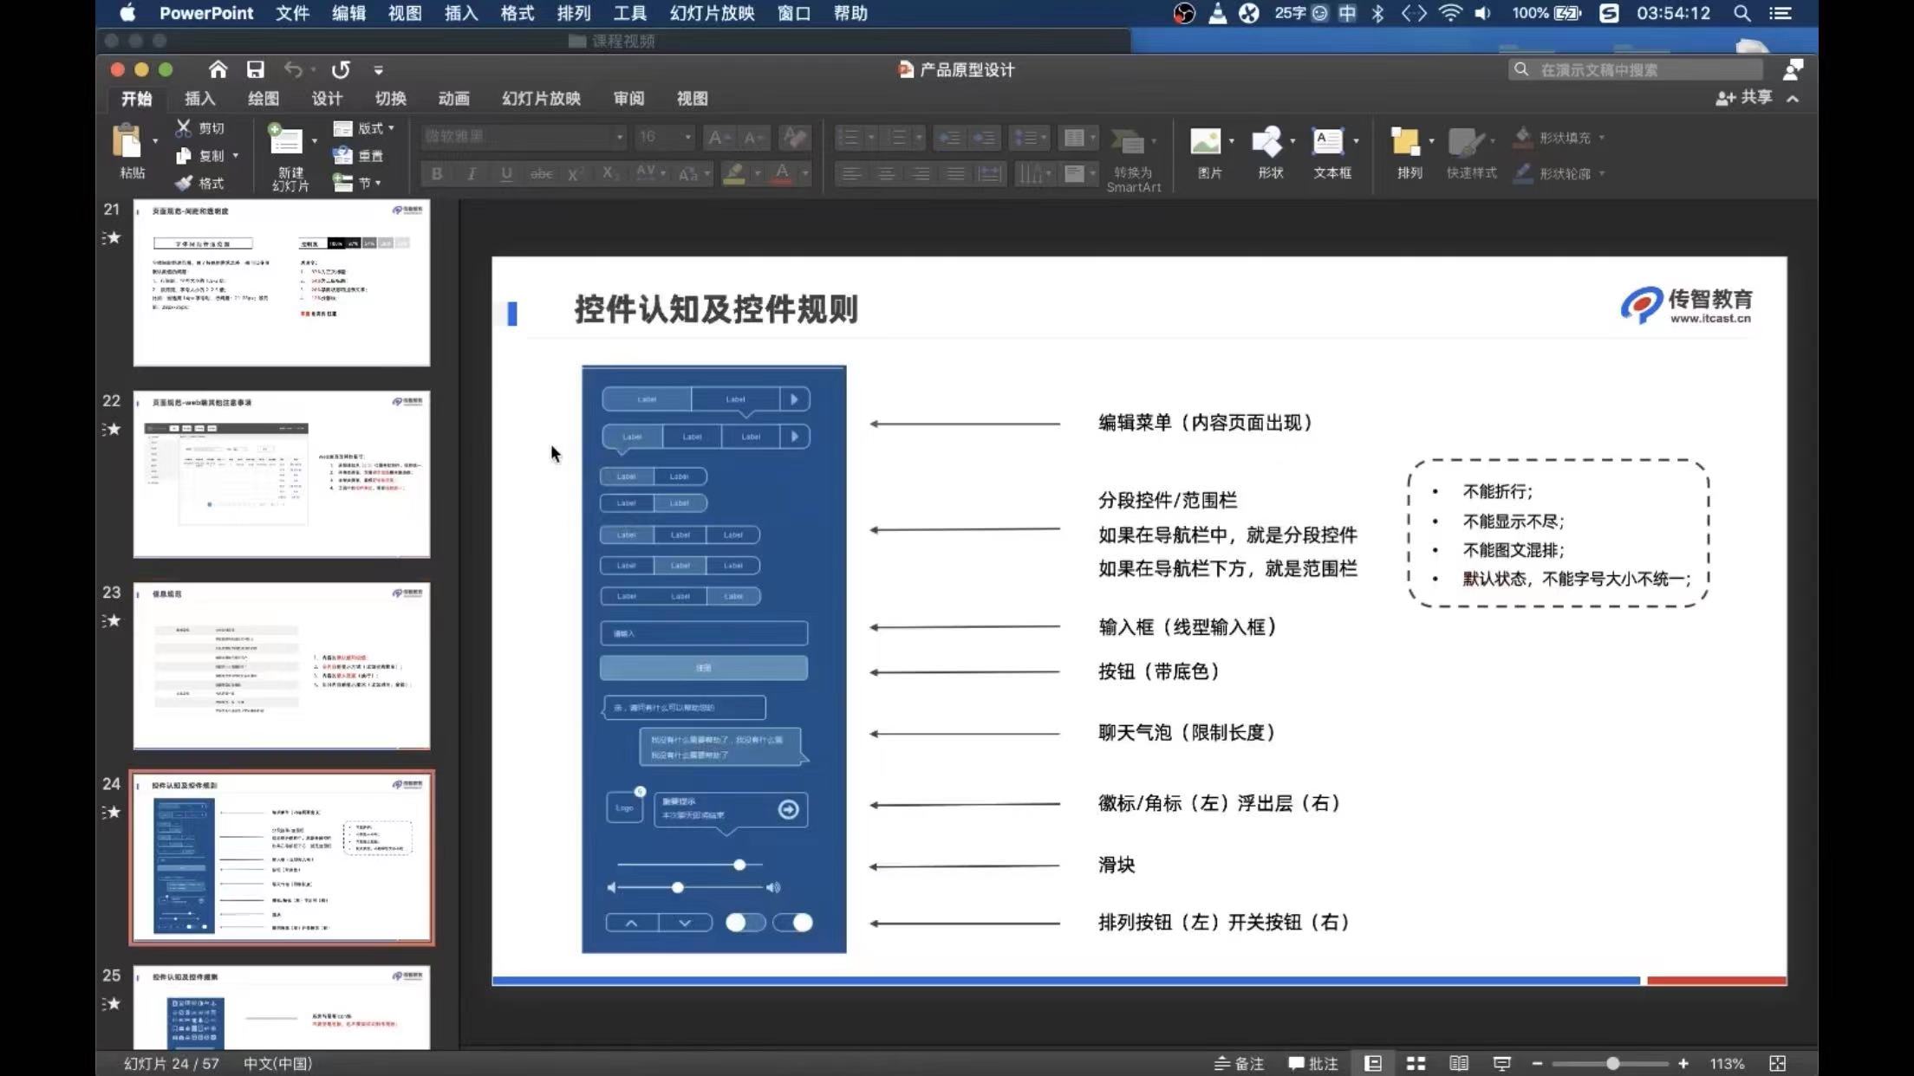This screenshot has height=1076, width=1914.
Task: Click the 批注 comments button
Action: coord(1313,1063)
